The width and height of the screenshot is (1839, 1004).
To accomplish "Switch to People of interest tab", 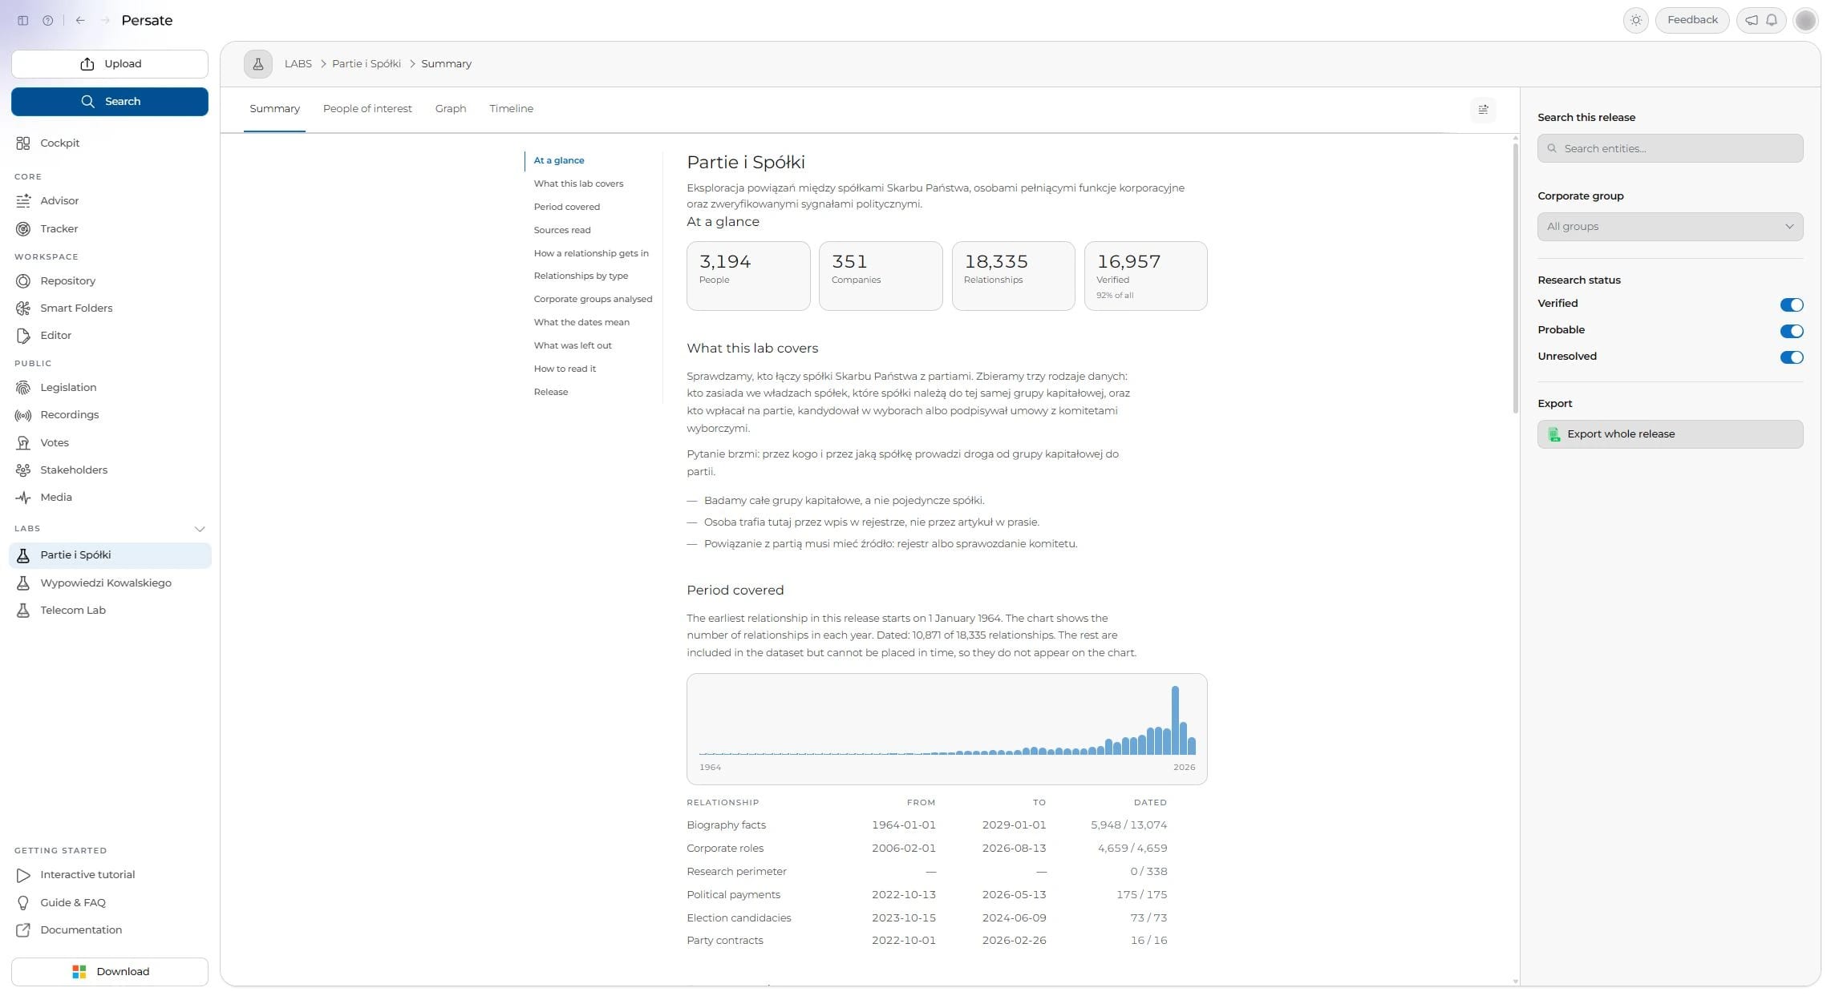I will (x=367, y=109).
